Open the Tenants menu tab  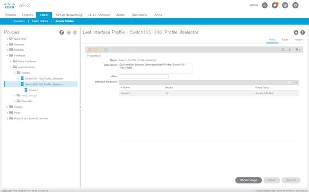(27, 15)
